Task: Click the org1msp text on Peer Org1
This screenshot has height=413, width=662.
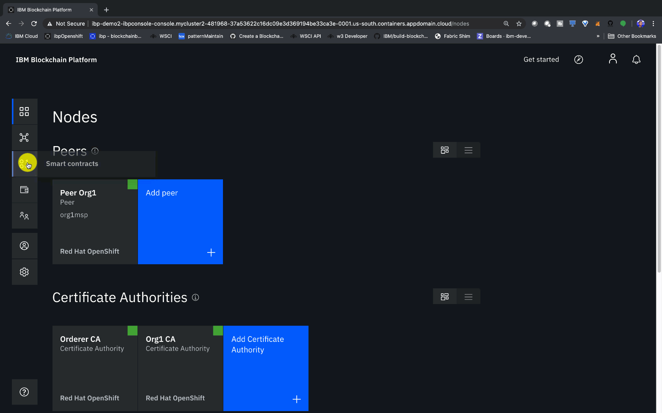Action: pos(74,215)
